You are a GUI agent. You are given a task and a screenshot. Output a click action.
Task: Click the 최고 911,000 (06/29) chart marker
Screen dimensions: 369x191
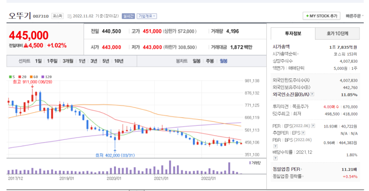click(32, 82)
